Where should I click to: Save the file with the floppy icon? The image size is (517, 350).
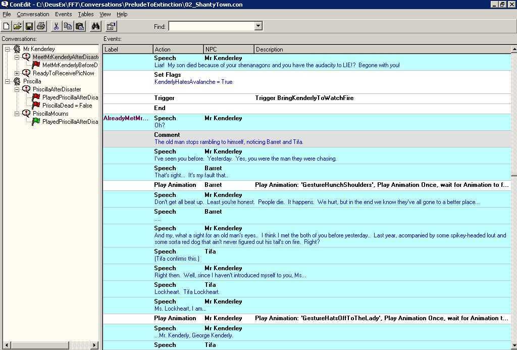(29, 26)
